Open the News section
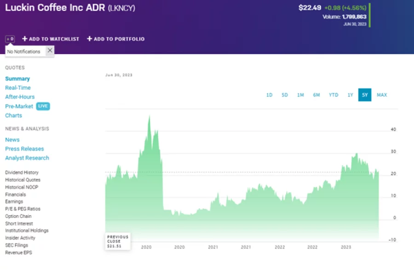The width and height of the screenshot is (414, 272). click(x=12, y=140)
